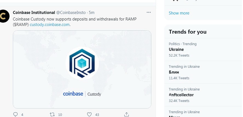Retweet the Coinbase Institutional post
Screen dimensions: 243x117
click(x=52, y=114)
